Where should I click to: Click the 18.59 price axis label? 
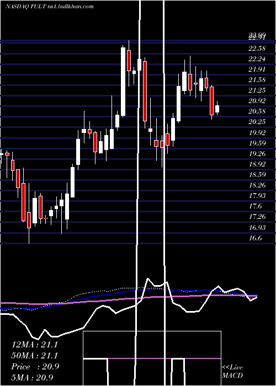point(257,175)
